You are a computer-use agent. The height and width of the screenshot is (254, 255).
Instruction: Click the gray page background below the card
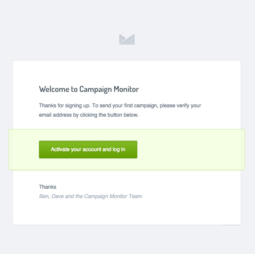127,240
